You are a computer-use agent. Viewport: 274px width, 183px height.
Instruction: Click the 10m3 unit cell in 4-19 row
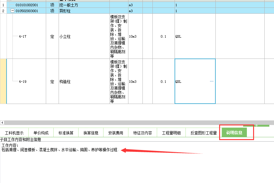click(135, 82)
